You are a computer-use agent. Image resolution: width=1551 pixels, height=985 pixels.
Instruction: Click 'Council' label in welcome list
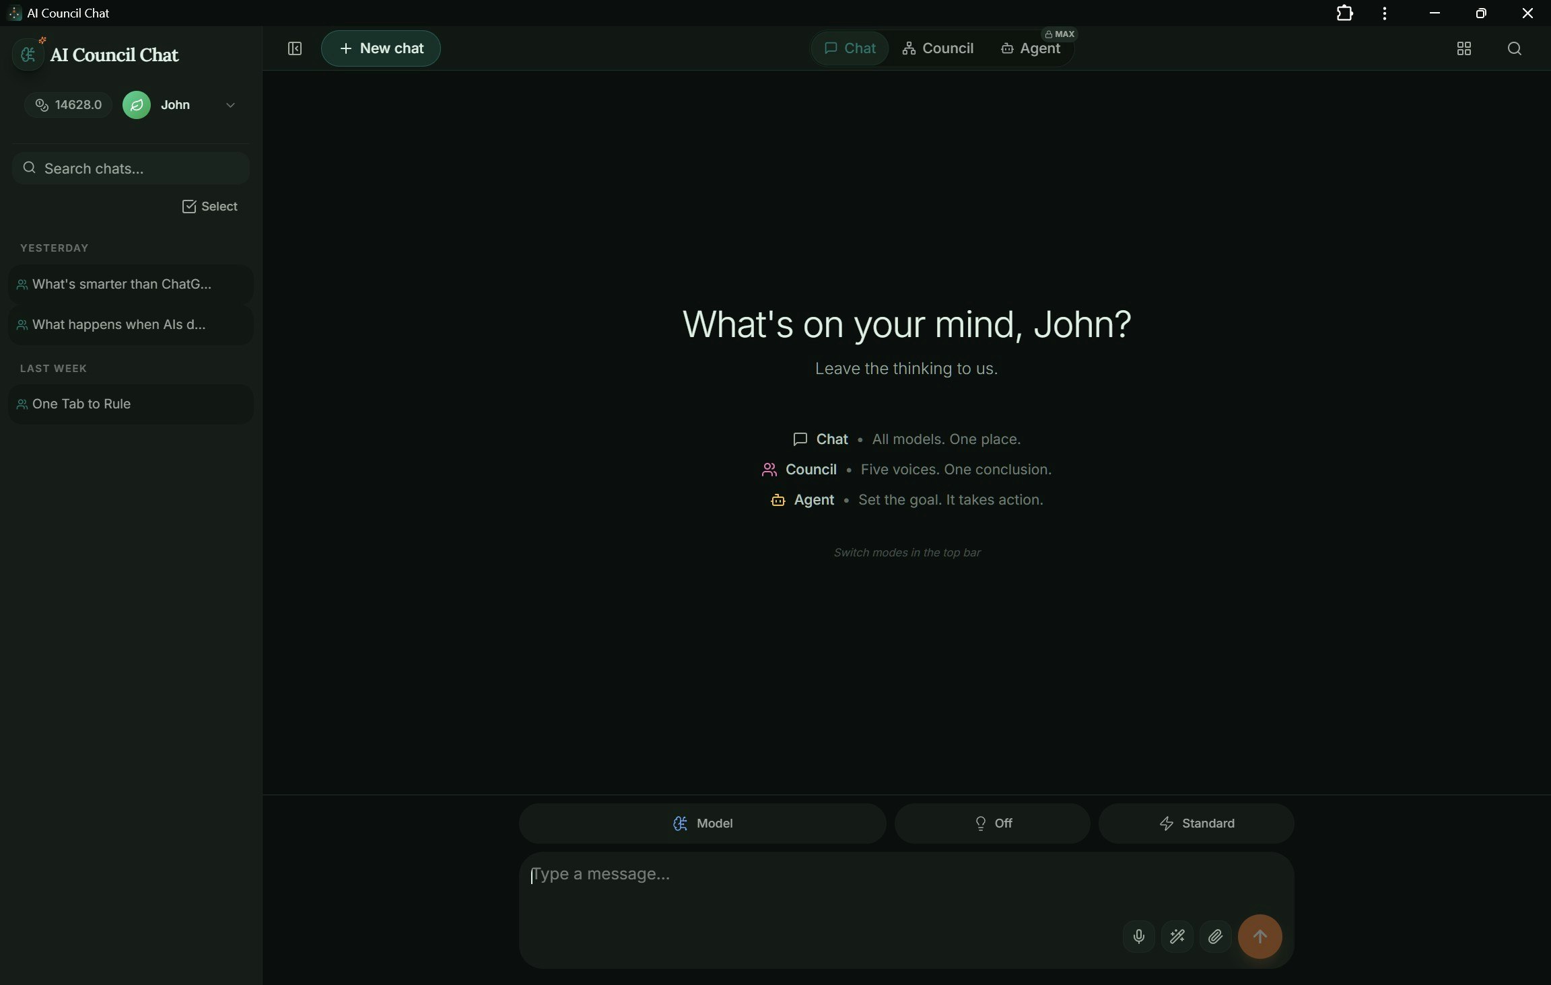pyautogui.click(x=811, y=470)
